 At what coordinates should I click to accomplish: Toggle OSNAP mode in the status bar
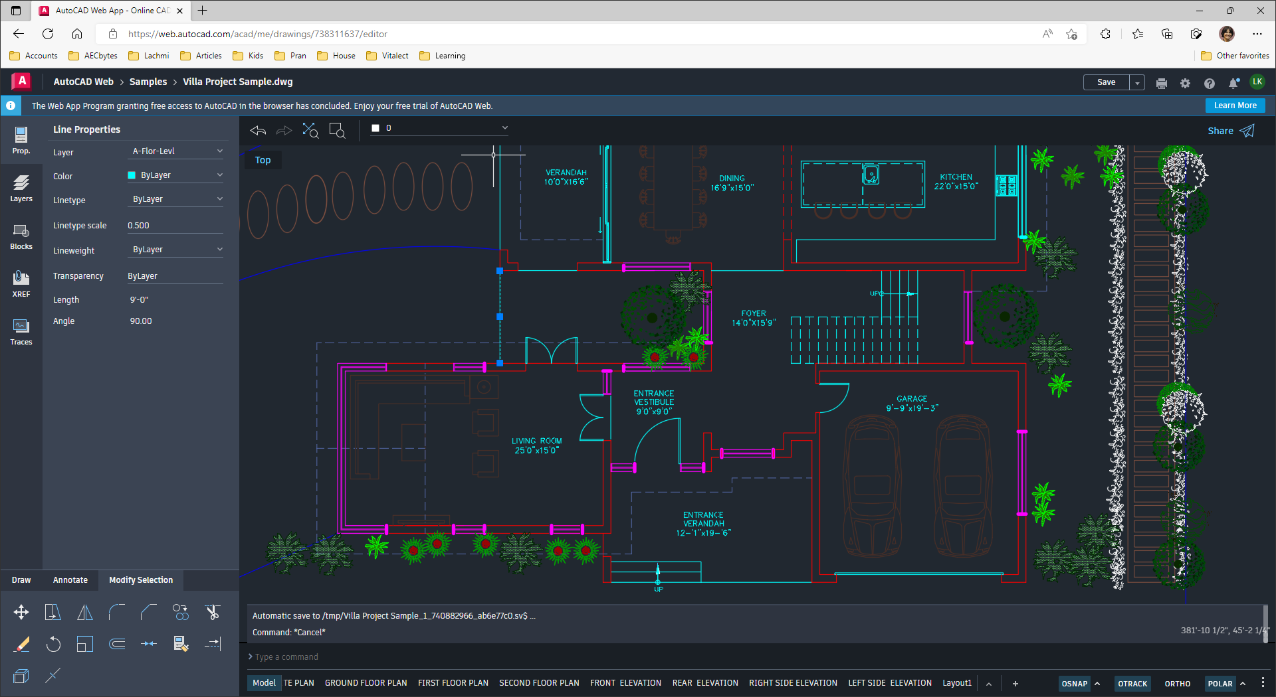pyautogui.click(x=1074, y=683)
